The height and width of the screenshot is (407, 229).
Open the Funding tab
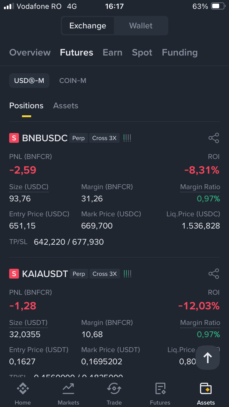180,52
